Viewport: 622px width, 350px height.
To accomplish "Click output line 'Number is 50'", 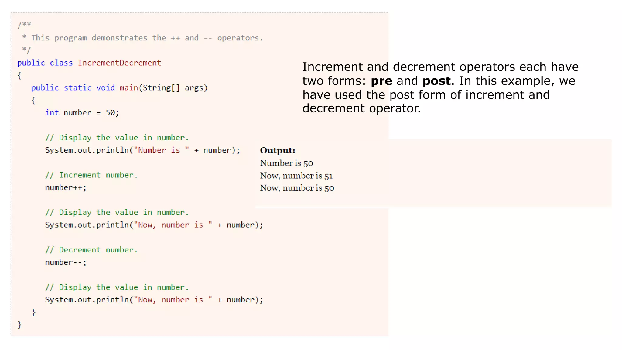I will click(x=286, y=163).
